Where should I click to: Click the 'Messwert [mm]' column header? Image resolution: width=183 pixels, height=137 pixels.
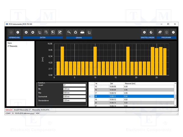[x=130, y=84]
